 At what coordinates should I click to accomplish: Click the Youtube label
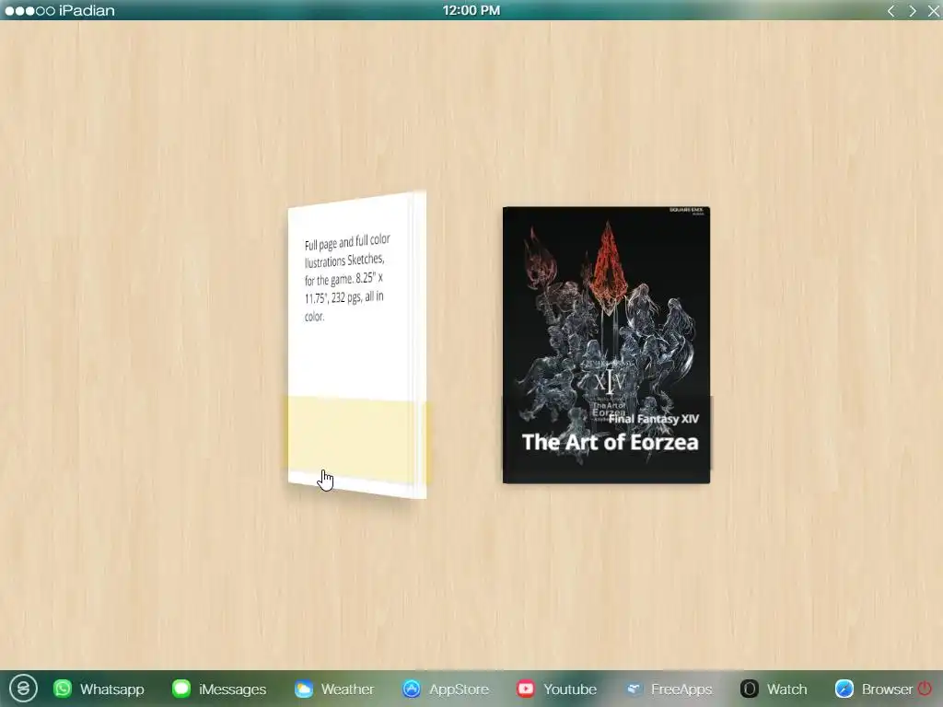[x=570, y=689]
